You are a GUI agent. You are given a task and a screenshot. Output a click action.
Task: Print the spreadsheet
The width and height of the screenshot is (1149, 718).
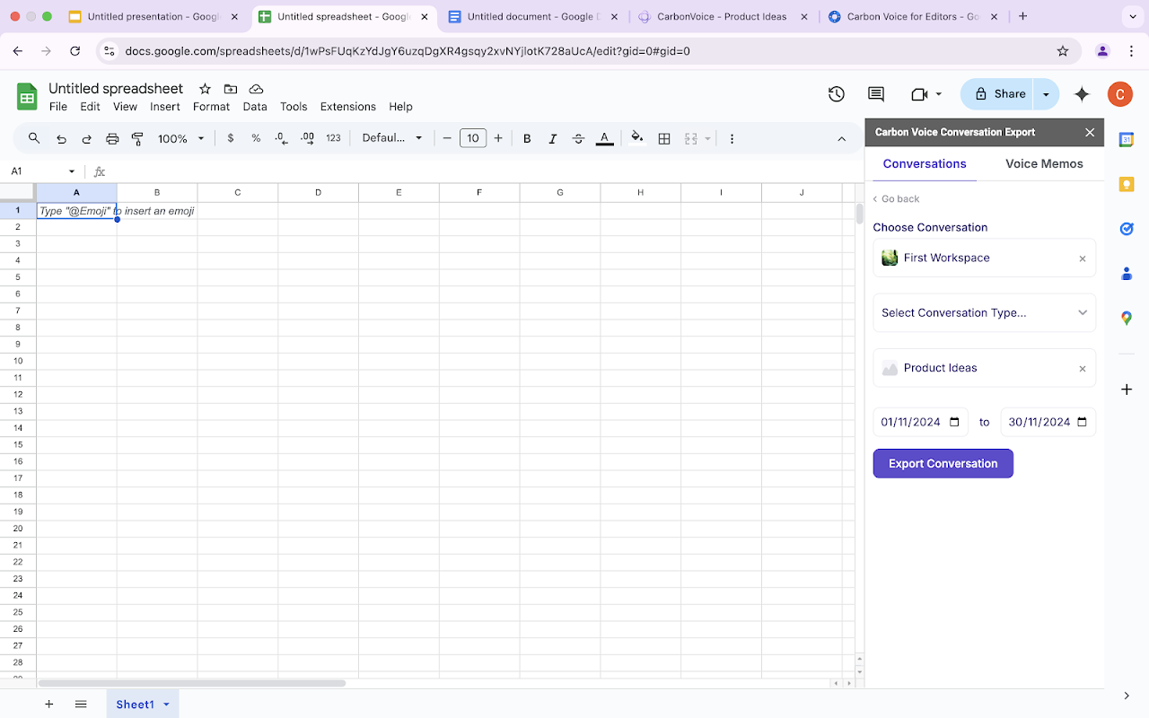[x=112, y=139]
